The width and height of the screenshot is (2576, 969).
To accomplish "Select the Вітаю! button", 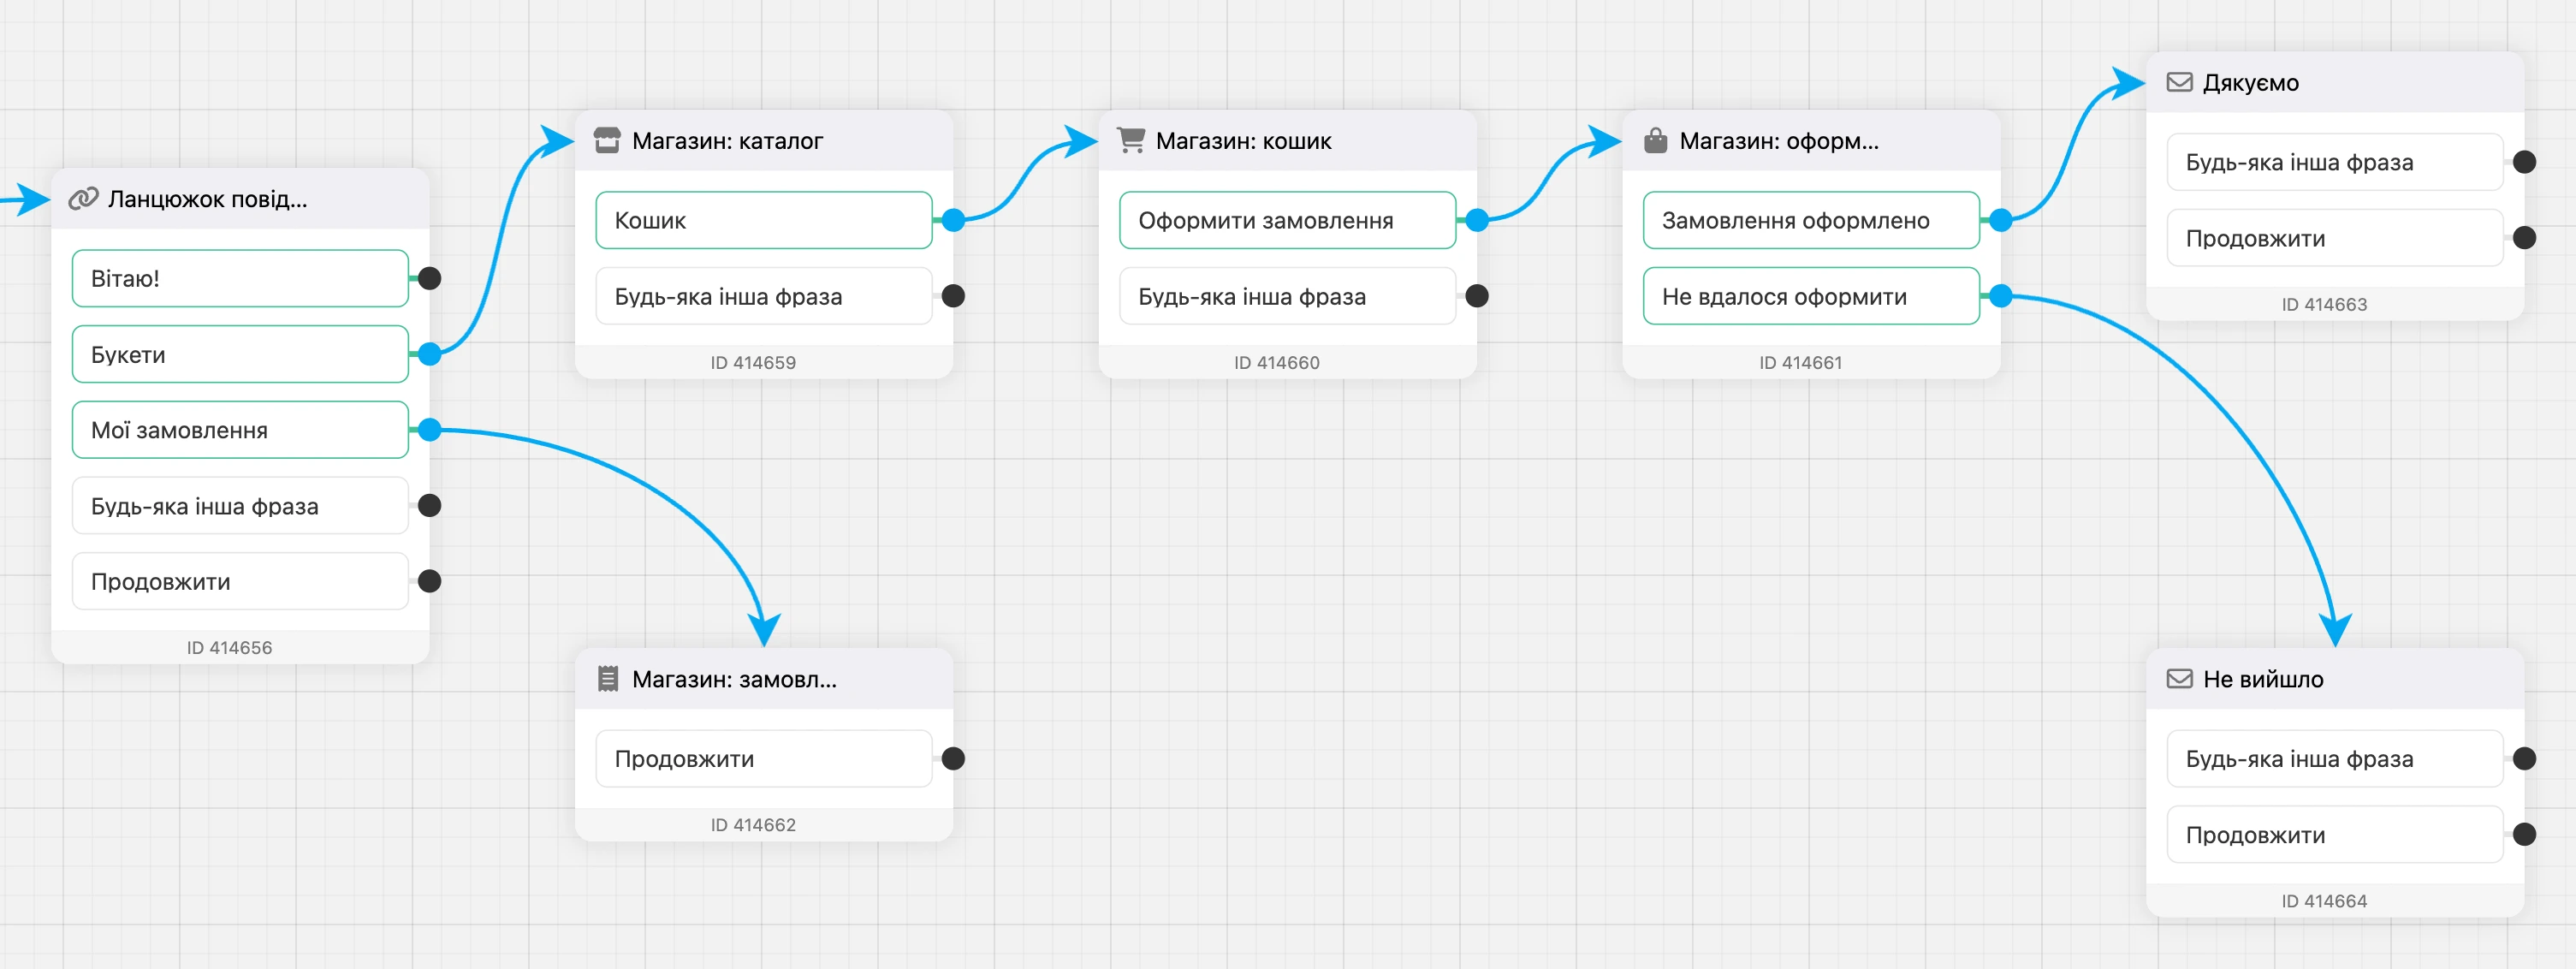I will 240,278.
